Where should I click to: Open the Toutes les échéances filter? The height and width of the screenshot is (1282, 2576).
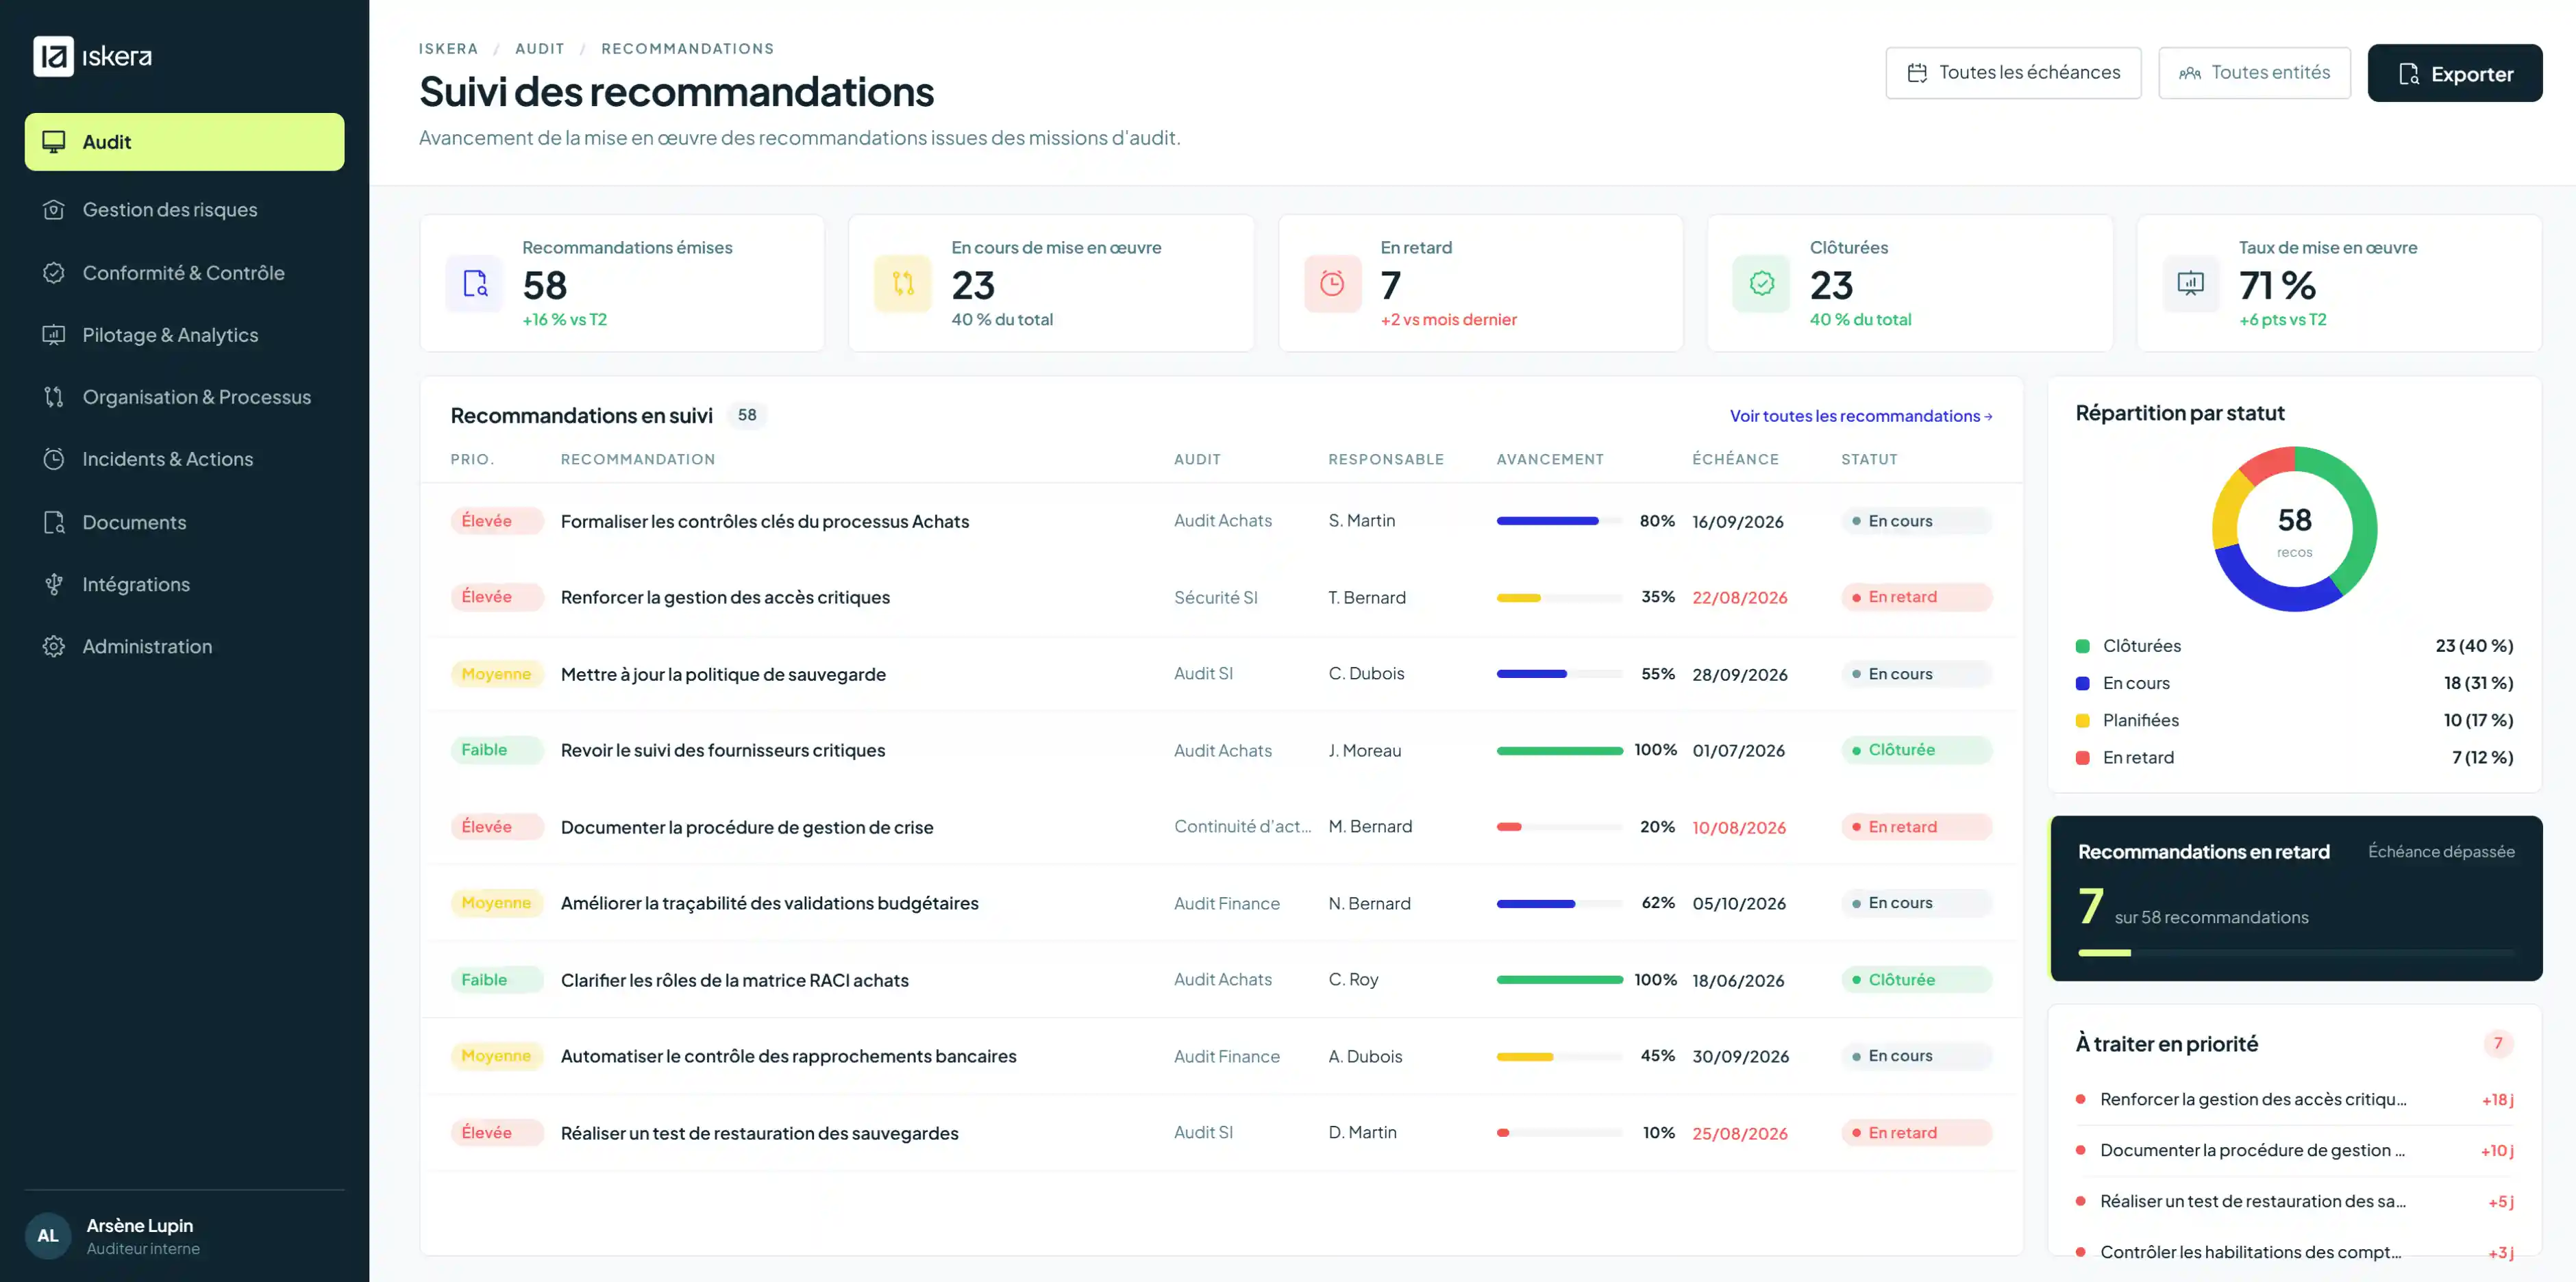coord(2013,73)
